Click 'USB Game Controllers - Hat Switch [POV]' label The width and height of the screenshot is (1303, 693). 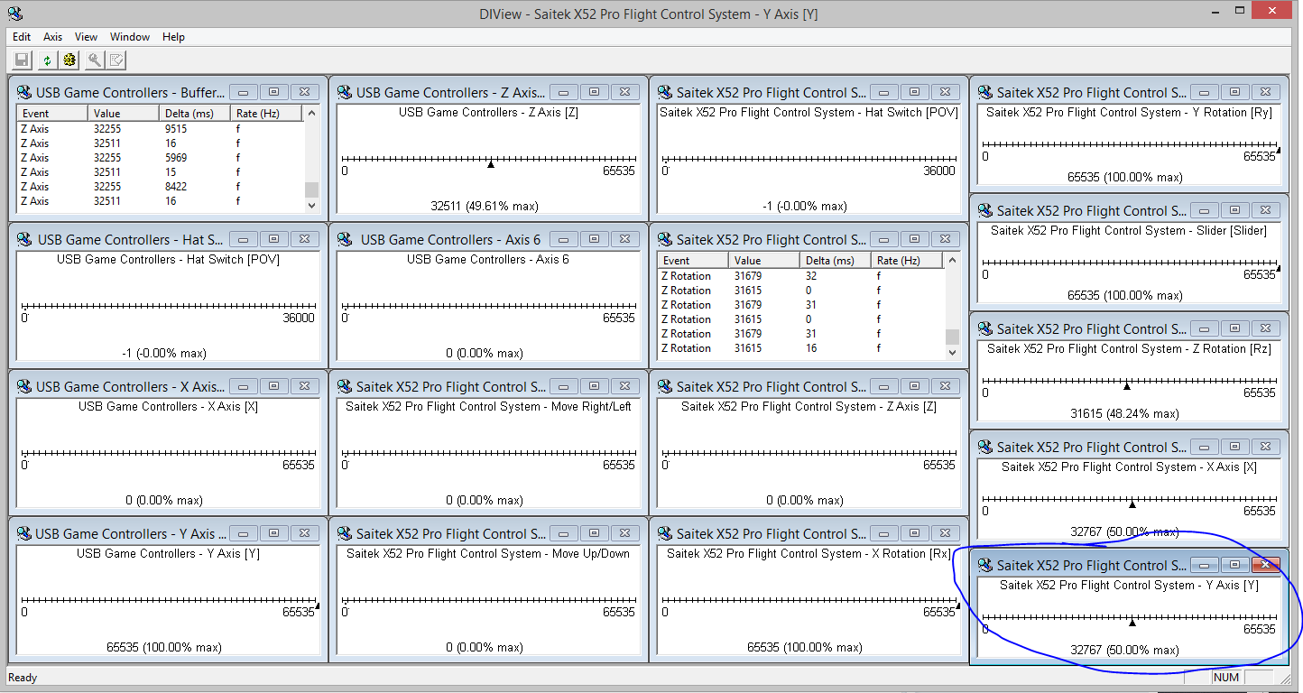[169, 260]
